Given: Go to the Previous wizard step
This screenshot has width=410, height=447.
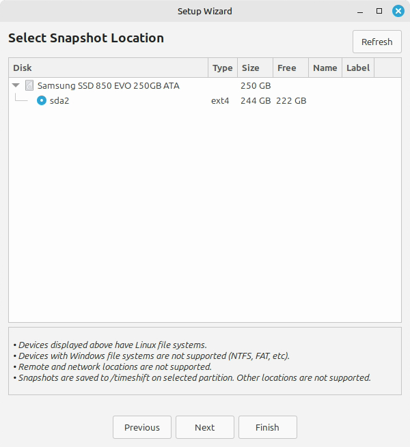Looking at the screenshot, I should click(142, 427).
